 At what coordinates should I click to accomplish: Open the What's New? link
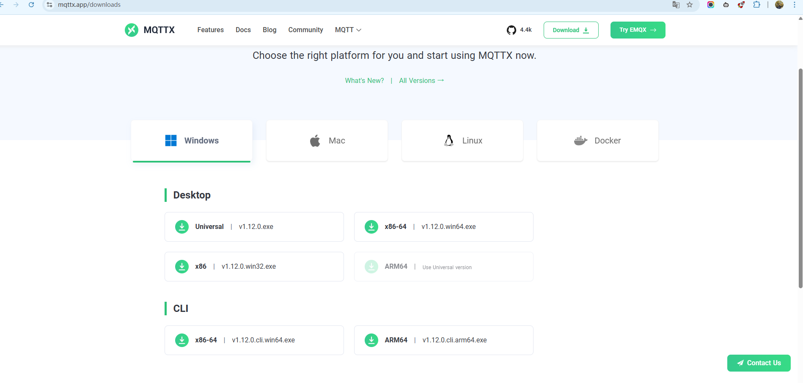tap(364, 80)
